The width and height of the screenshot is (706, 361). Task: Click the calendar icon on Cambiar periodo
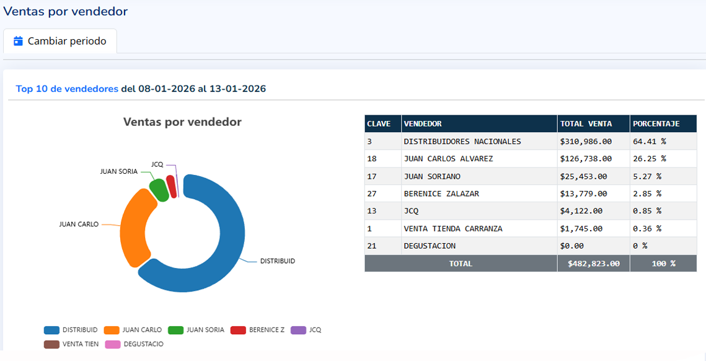(20, 41)
